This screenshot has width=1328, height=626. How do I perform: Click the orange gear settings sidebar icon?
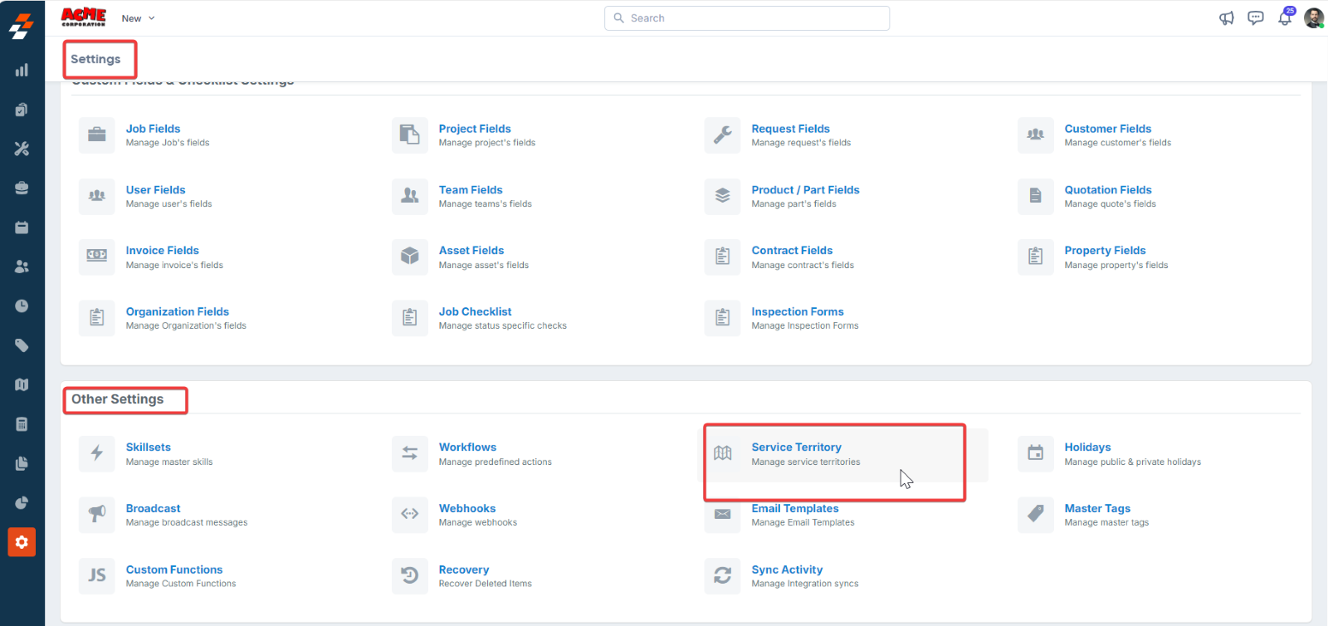point(22,542)
